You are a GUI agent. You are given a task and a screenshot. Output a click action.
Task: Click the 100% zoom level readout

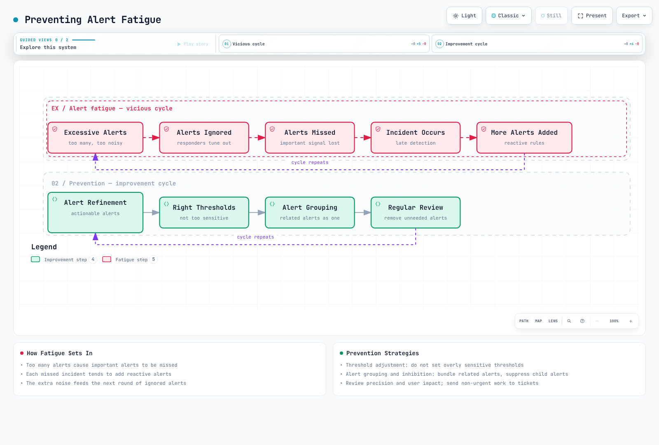(614, 321)
